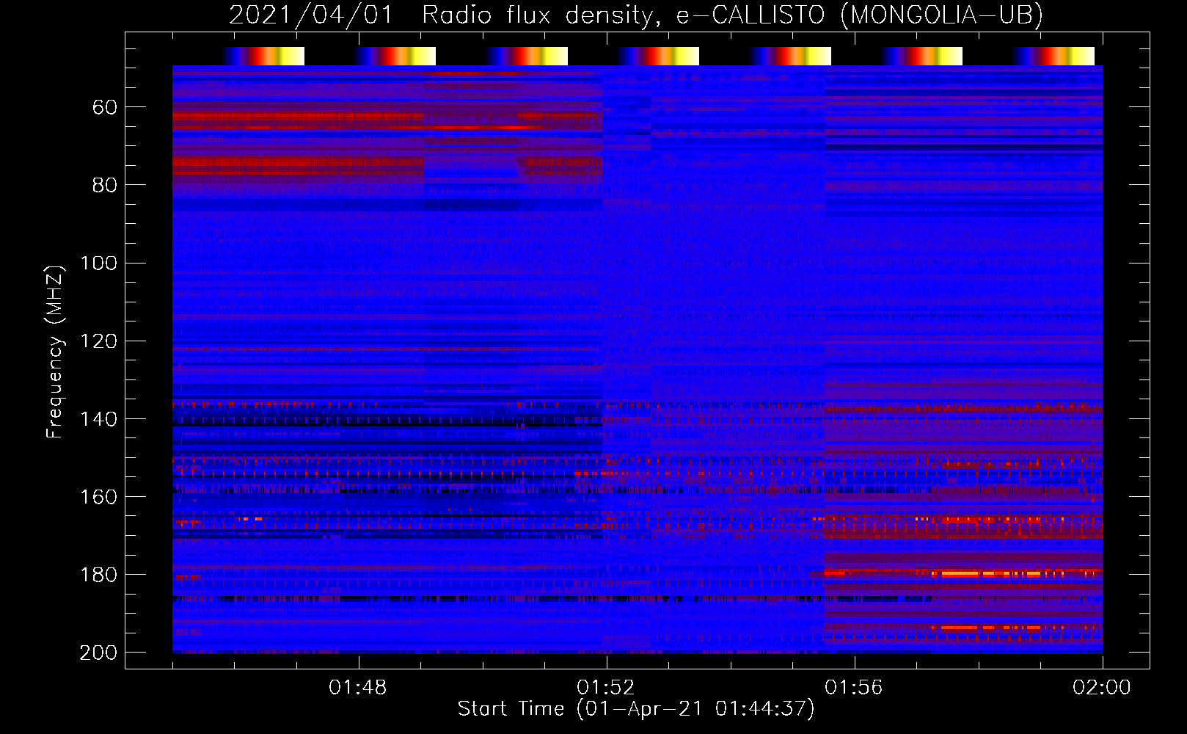The image size is (1187, 734).
Task: Click the plot title 'Radio flux density, e-CALLISTO (MONGOLIA-UB)'
Action: [x=732, y=15]
